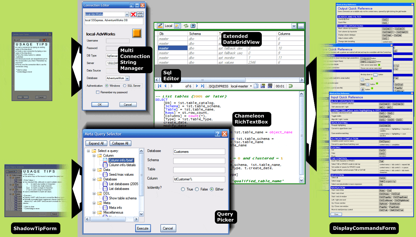Click the red X delete icon in Connection Editor
Viewport: 416px width, 237px height.
click(x=133, y=15)
